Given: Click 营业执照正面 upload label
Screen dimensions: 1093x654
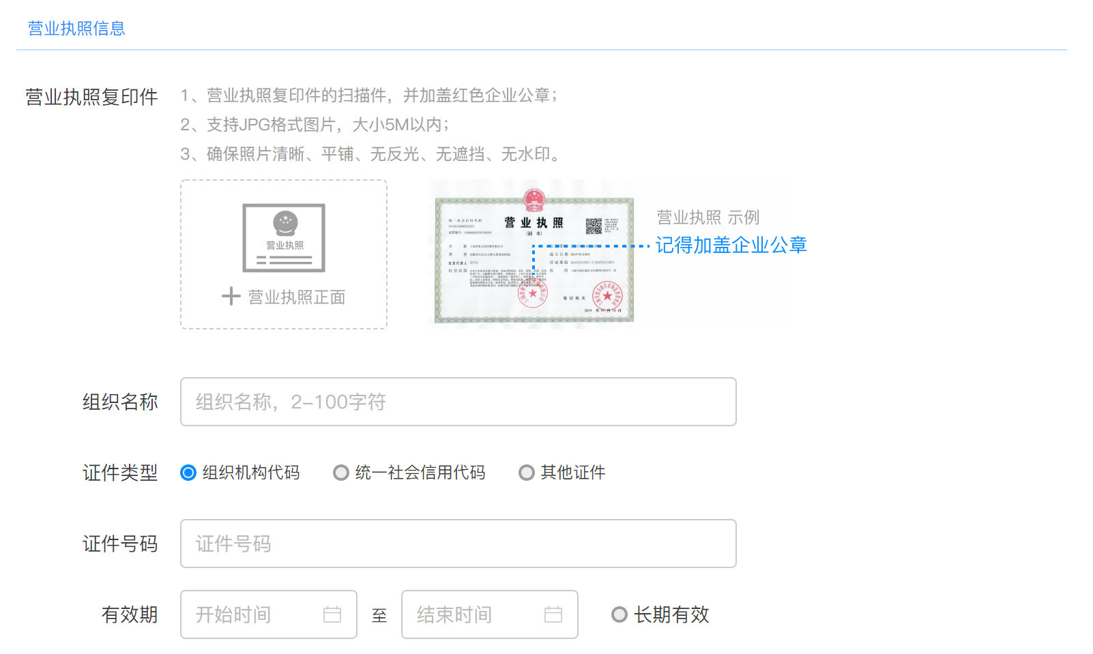Looking at the screenshot, I should (297, 297).
